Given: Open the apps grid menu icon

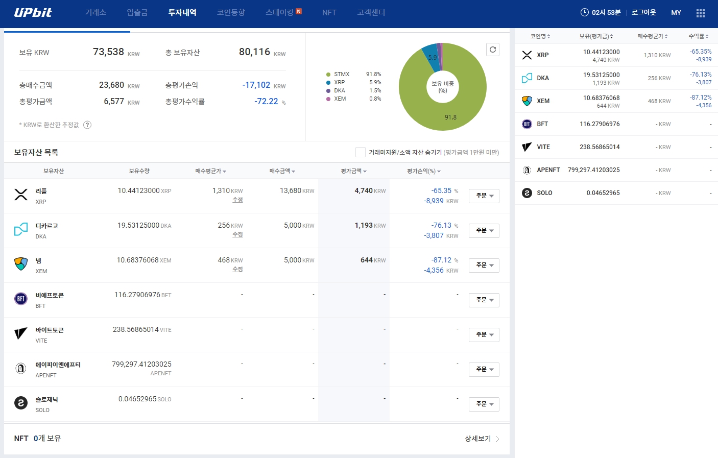Looking at the screenshot, I should tap(701, 13).
